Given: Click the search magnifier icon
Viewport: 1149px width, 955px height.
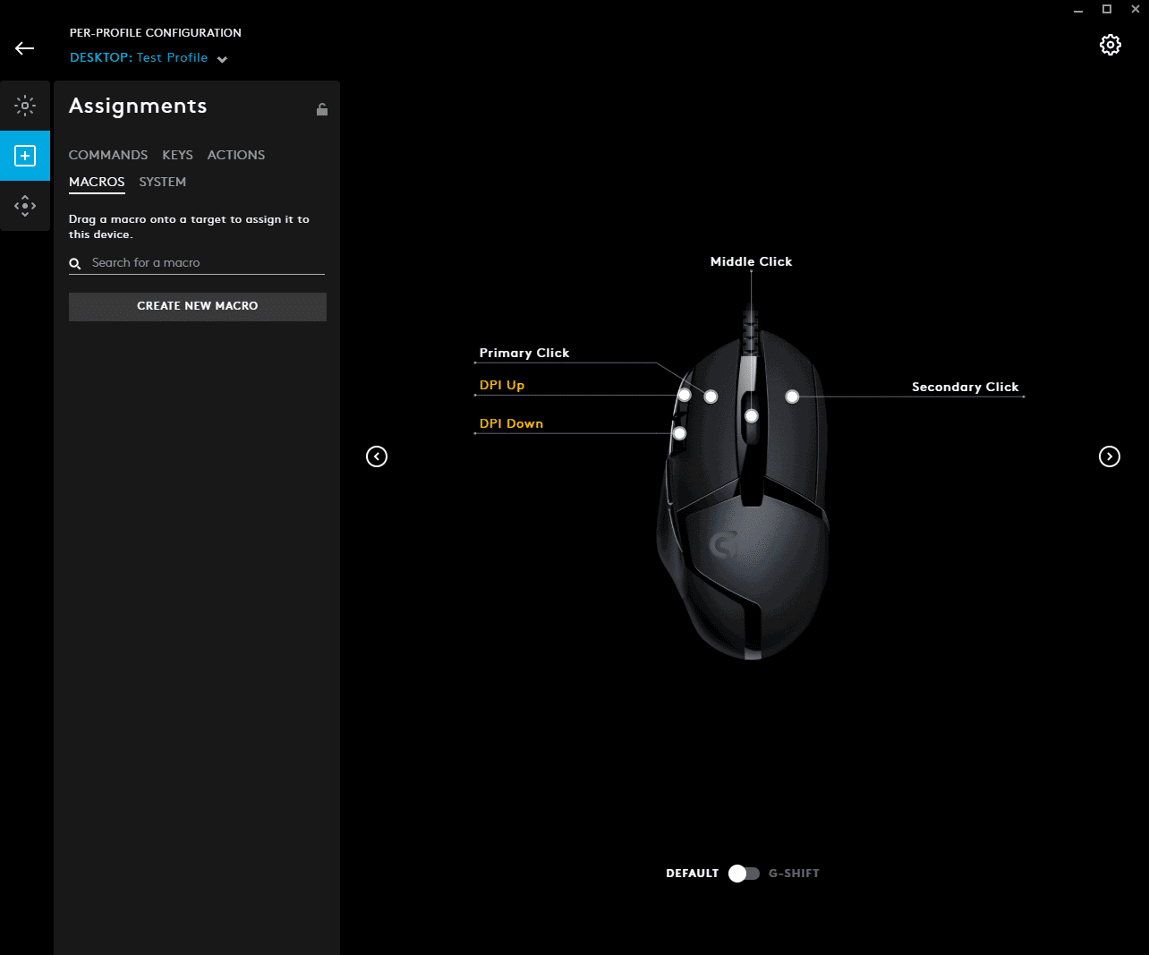Looking at the screenshot, I should point(74,263).
